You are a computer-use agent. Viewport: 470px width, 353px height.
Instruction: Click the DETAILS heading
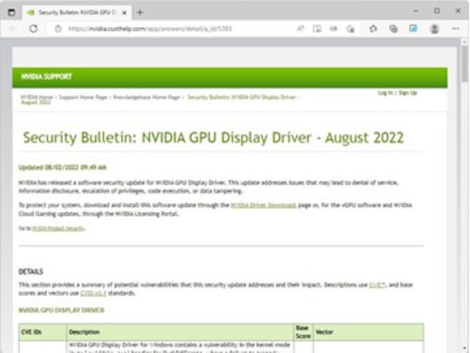(x=31, y=271)
